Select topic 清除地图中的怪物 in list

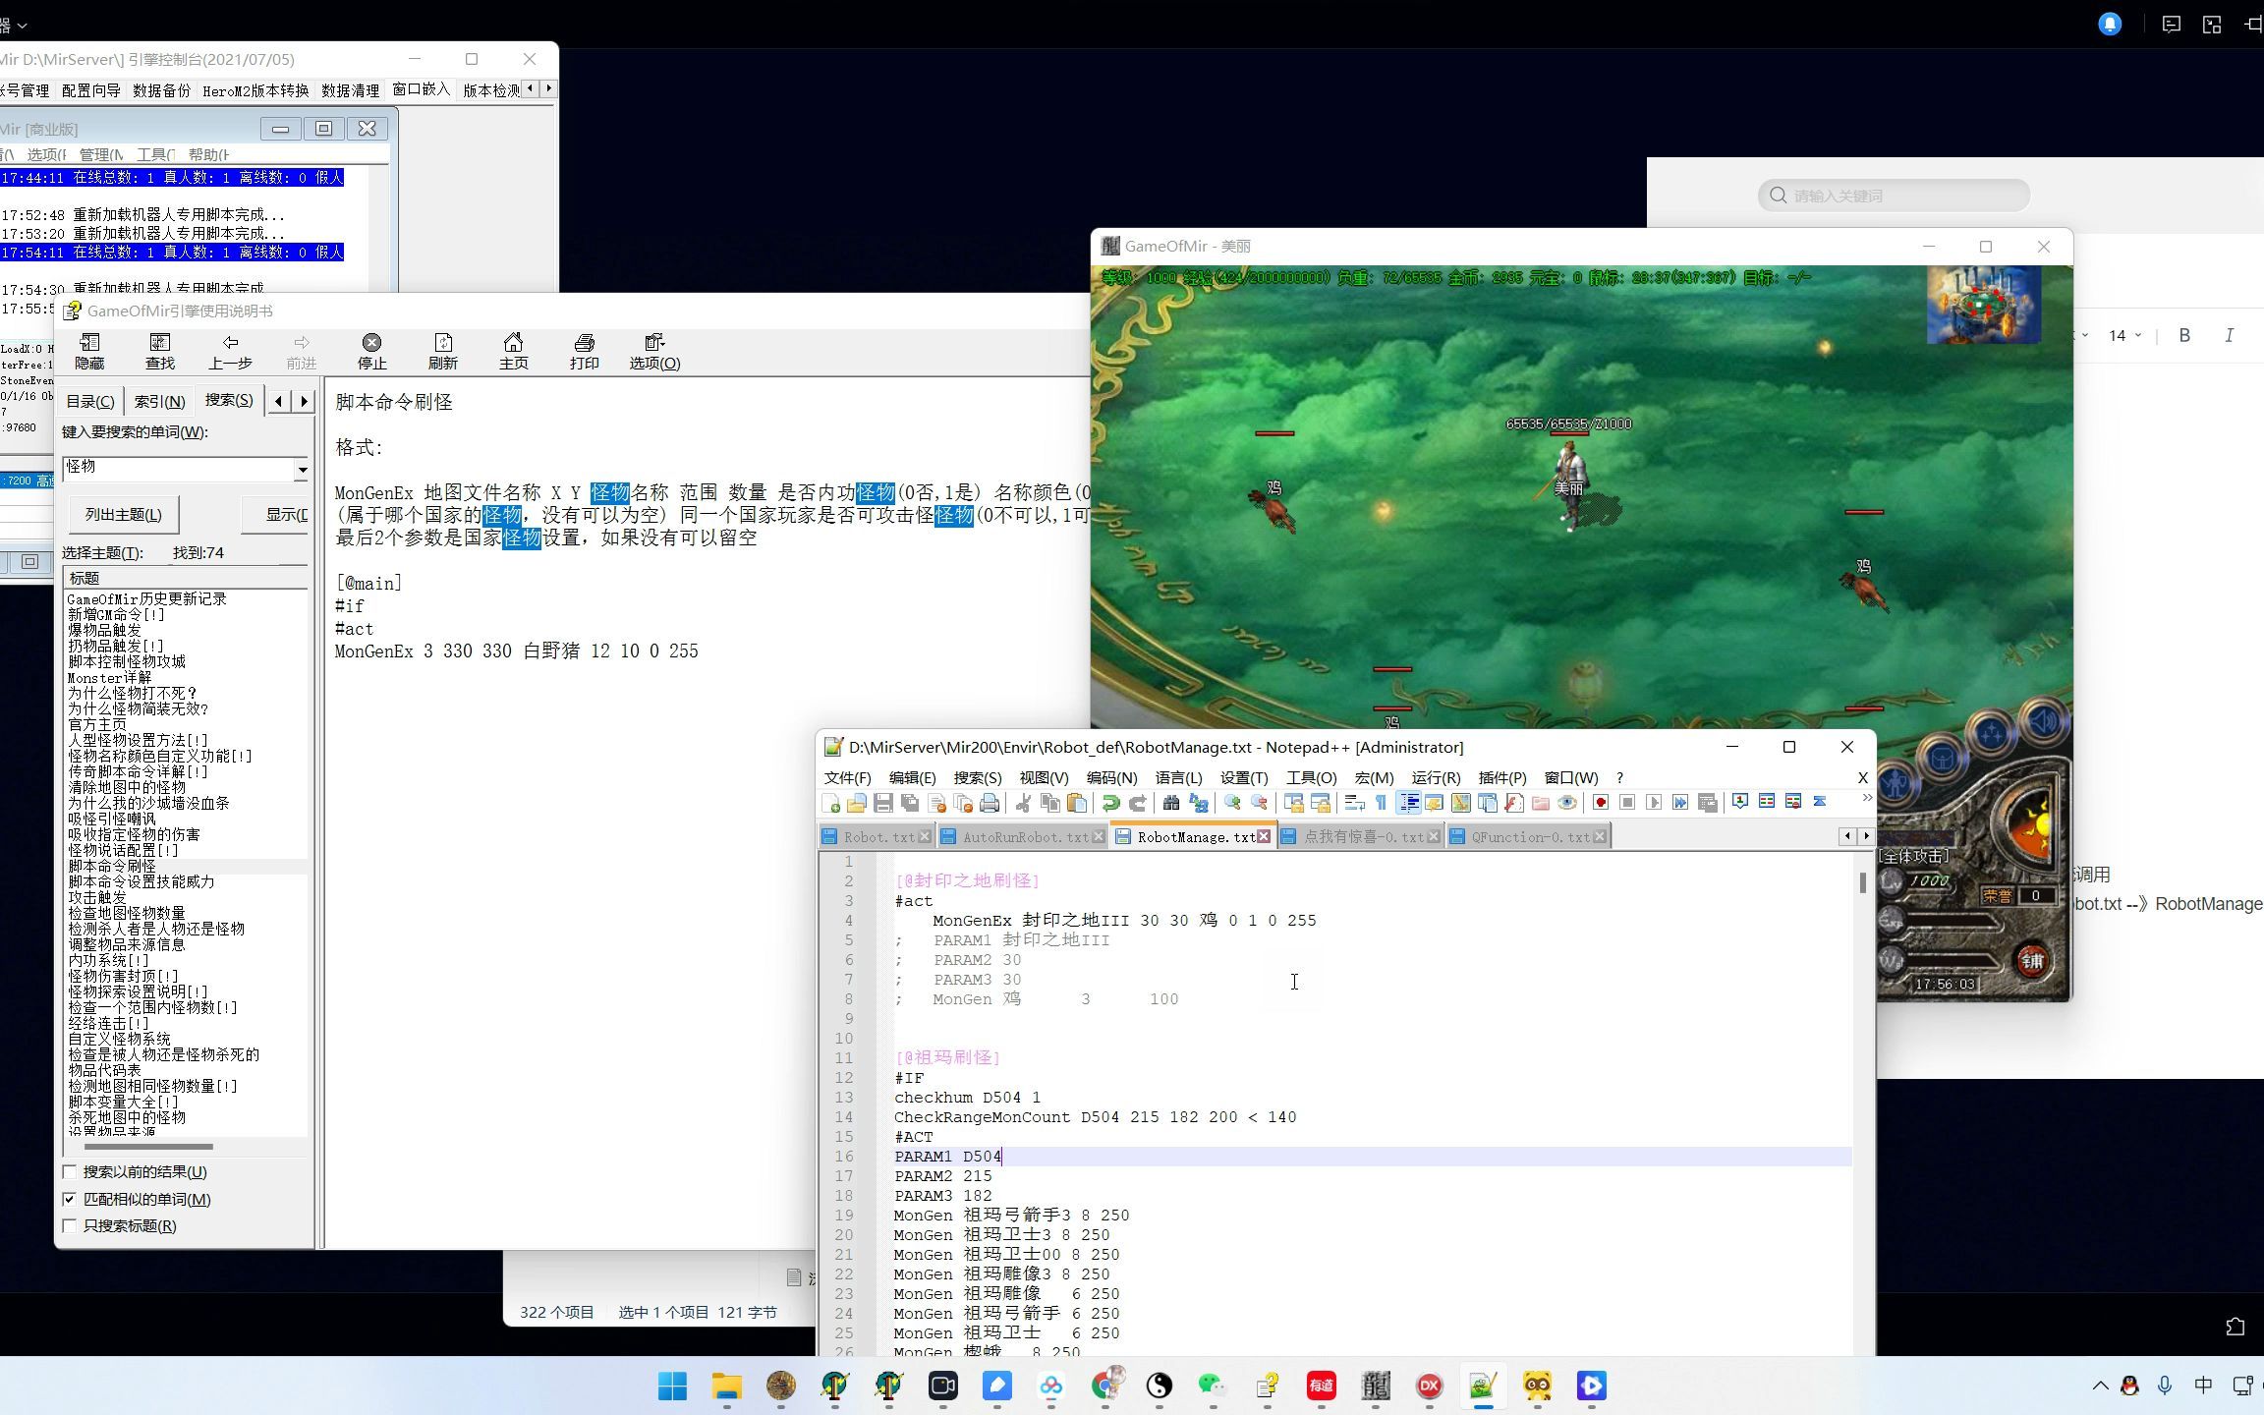127,787
